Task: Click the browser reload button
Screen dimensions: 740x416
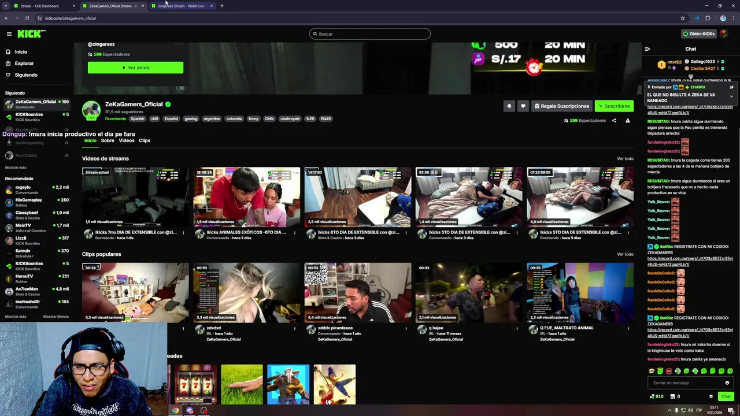Action: point(27,18)
